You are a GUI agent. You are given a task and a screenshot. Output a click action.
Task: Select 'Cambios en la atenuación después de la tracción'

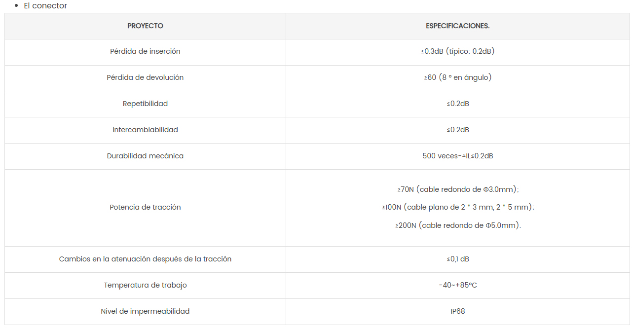(145, 259)
